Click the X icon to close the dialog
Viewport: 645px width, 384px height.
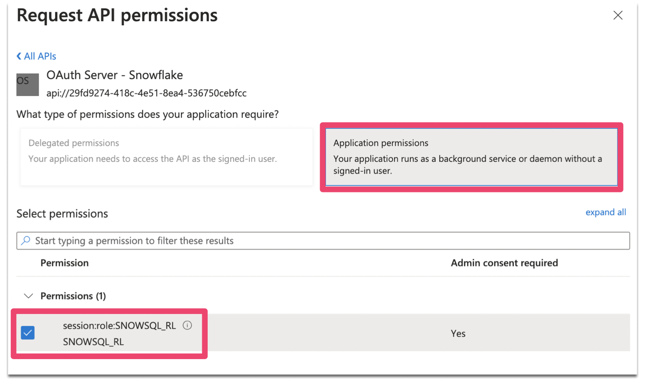pyautogui.click(x=618, y=15)
